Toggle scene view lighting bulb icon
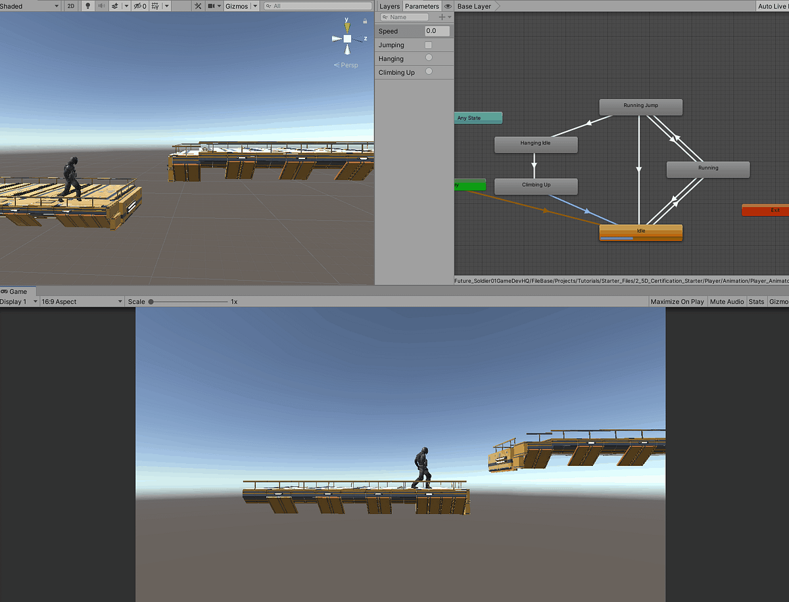This screenshot has height=602, width=789. pos(88,6)
